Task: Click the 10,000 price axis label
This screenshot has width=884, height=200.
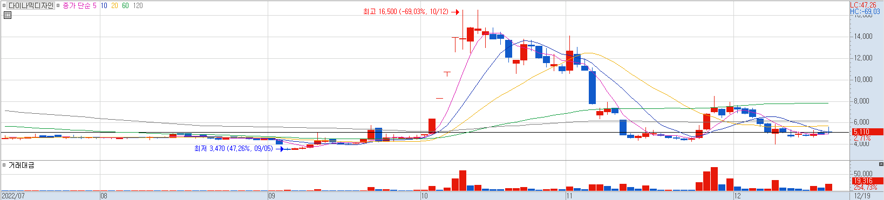Action: (x=863, y=79)
